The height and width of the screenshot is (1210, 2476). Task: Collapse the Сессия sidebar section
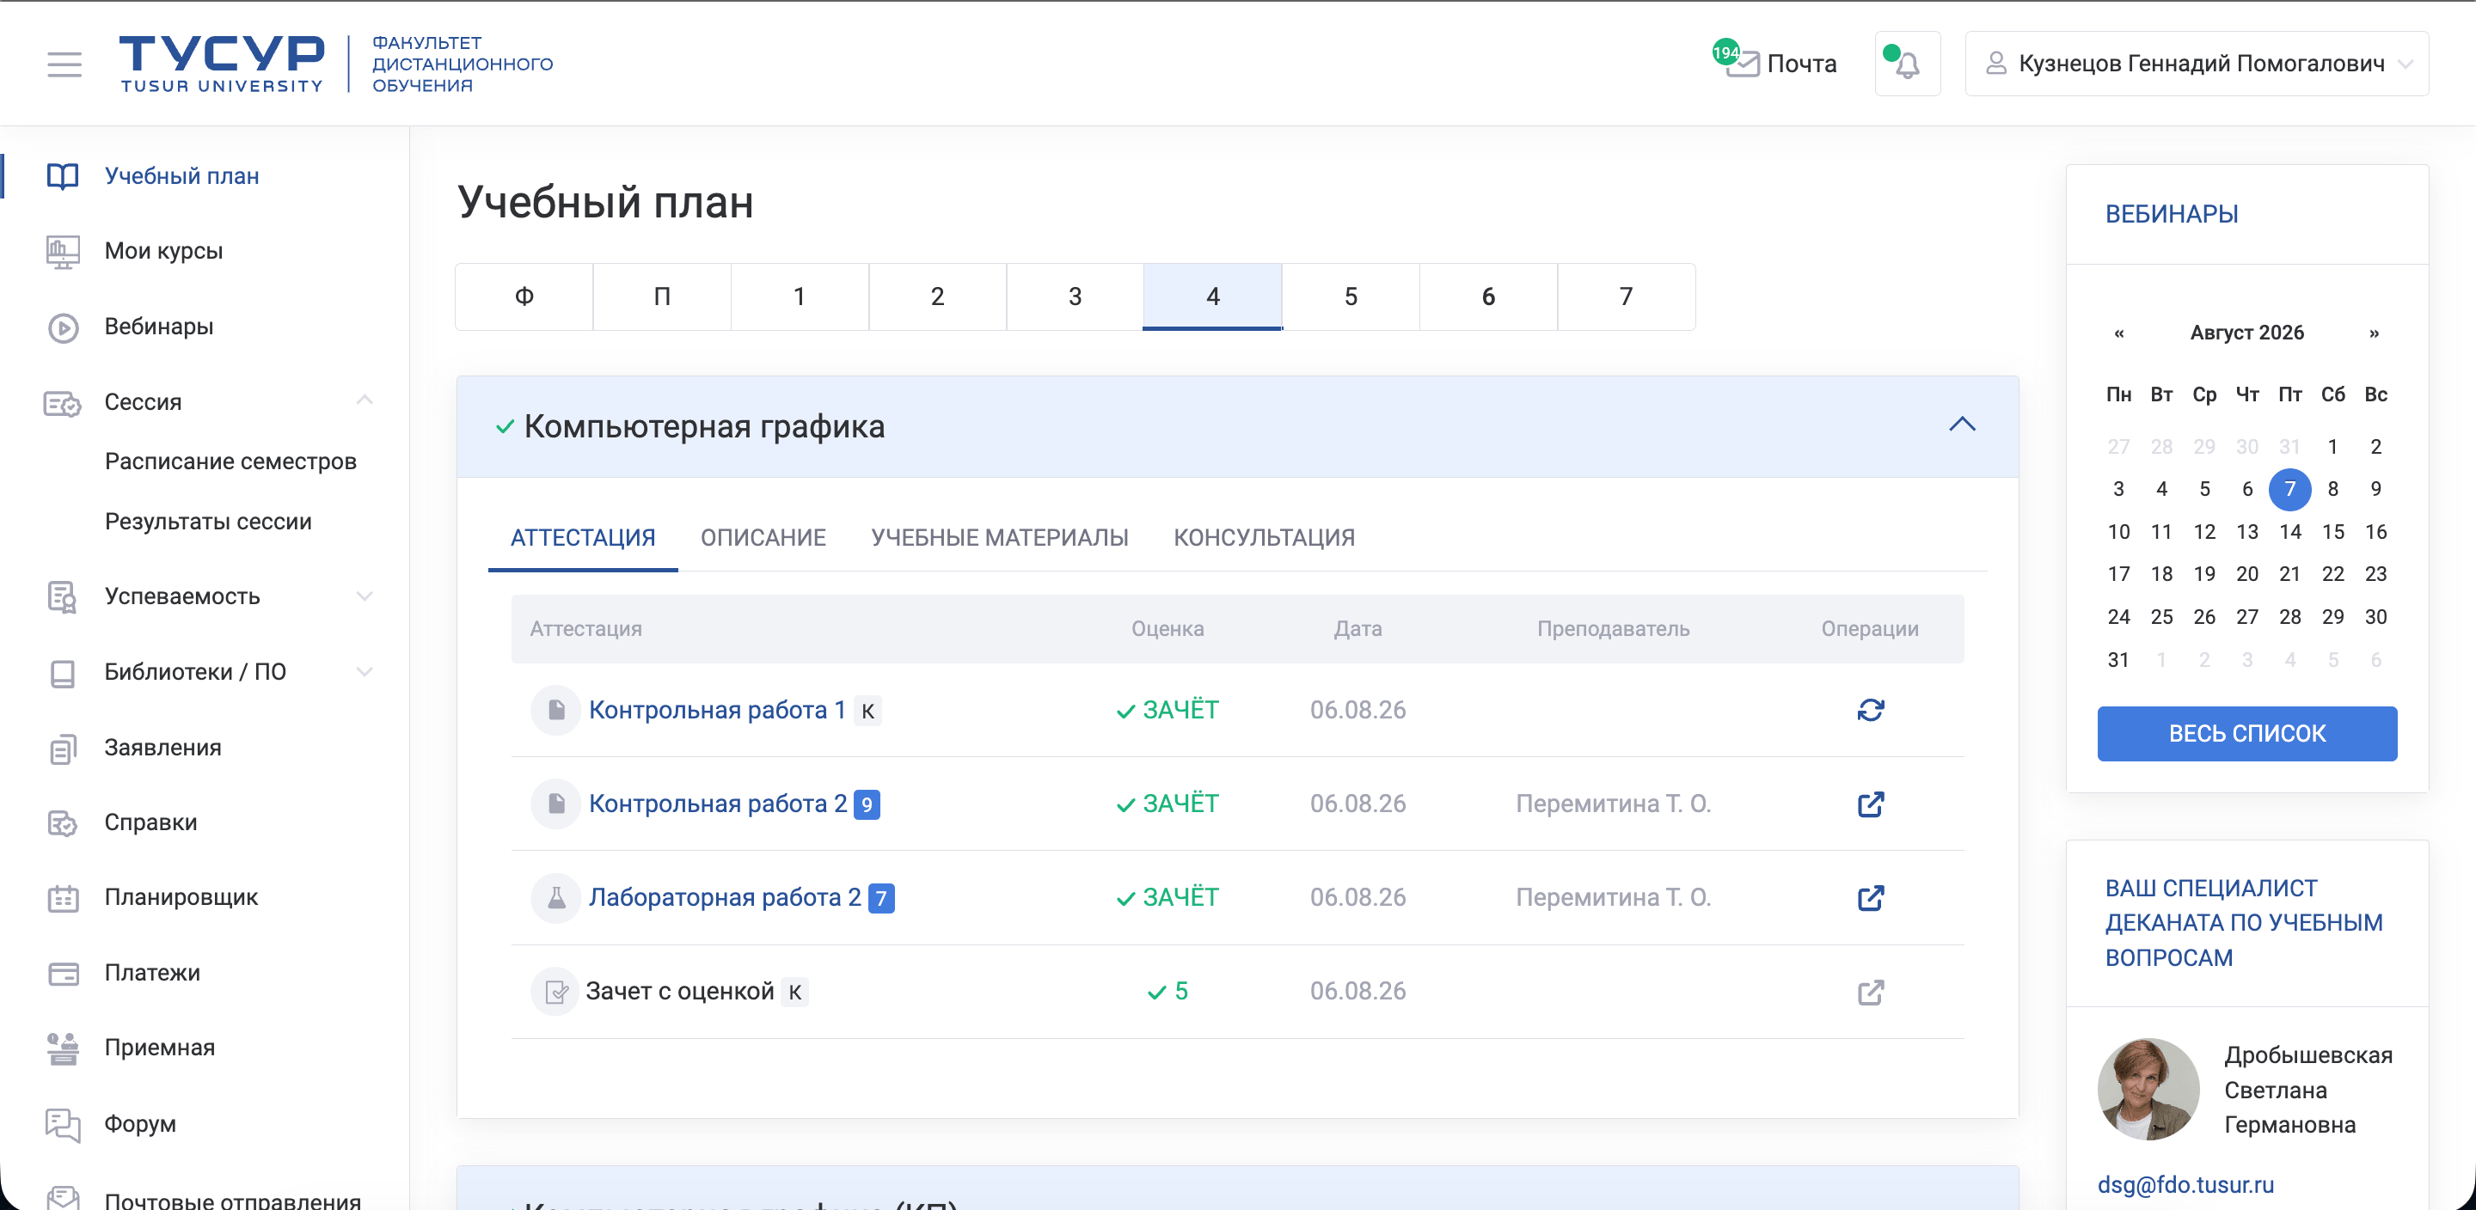coord(365,400)
